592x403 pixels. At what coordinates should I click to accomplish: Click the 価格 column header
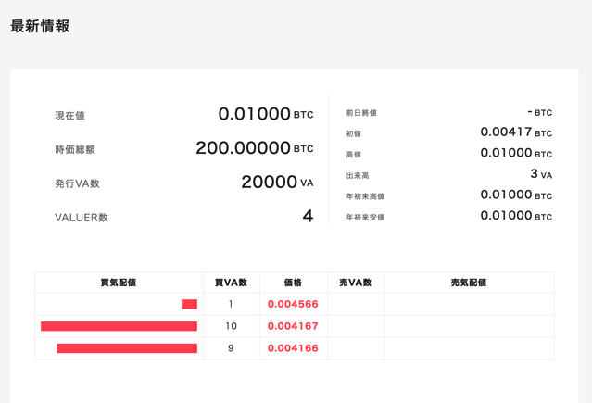coord(293,283)
